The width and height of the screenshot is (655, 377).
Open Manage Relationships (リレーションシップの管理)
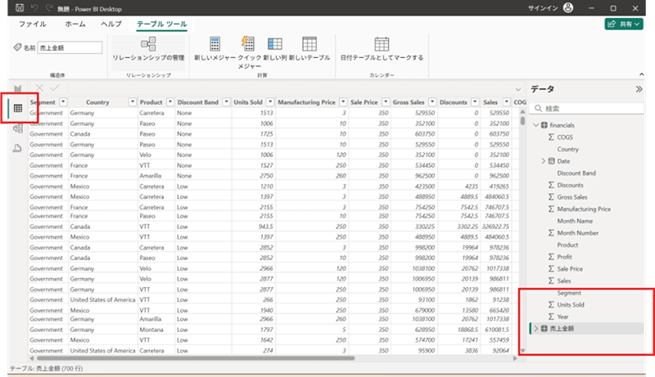click(x=148, y=44)
